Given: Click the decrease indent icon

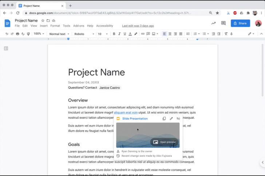Looking at the screenshot, I should [x=213, y=34].
